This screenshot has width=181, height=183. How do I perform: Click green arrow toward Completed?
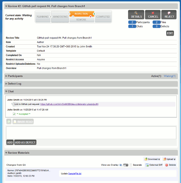point(94,14)
